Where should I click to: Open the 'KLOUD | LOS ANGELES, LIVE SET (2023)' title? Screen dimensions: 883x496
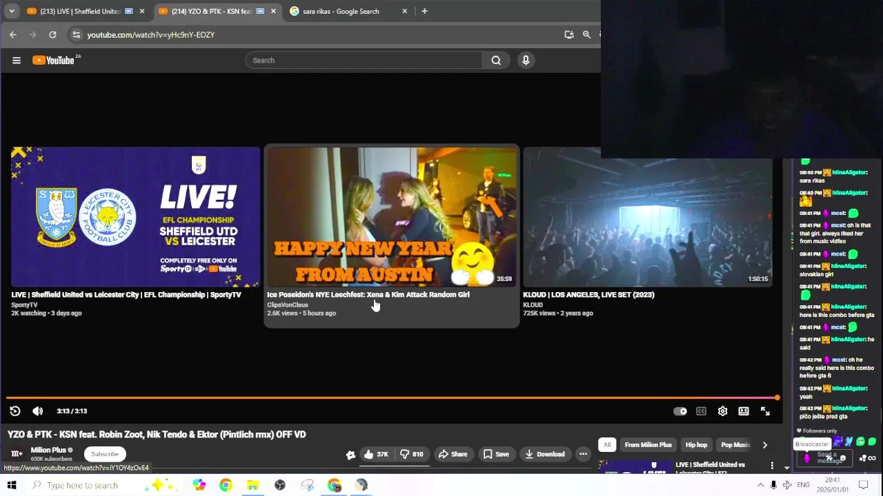pos(588,295)
